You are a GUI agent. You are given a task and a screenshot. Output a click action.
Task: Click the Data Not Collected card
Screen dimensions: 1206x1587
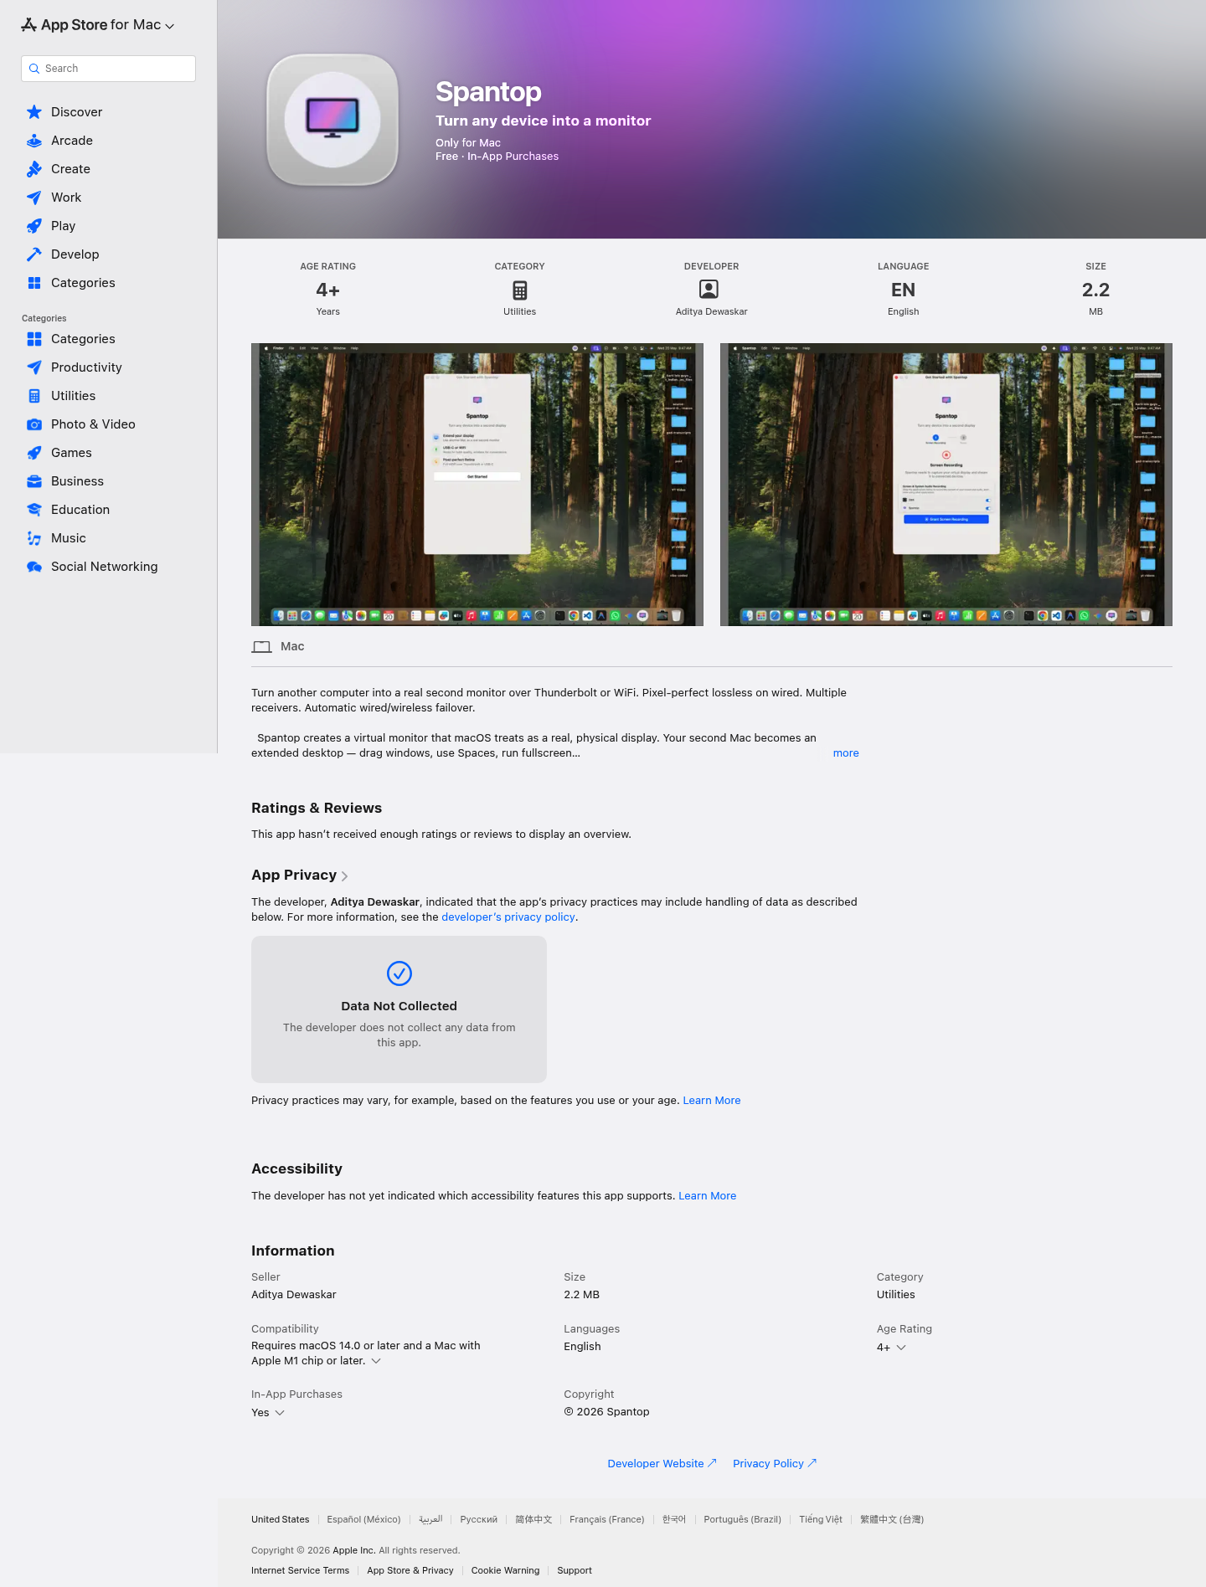[399, 1009]
